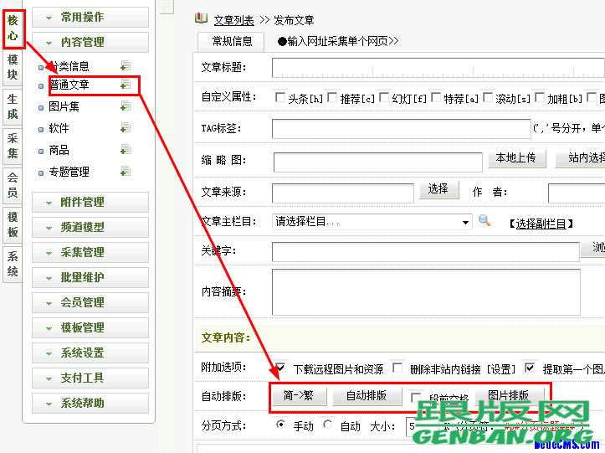Click the 图片排版 button
The image size is (605, 453).
click(510, 396)
